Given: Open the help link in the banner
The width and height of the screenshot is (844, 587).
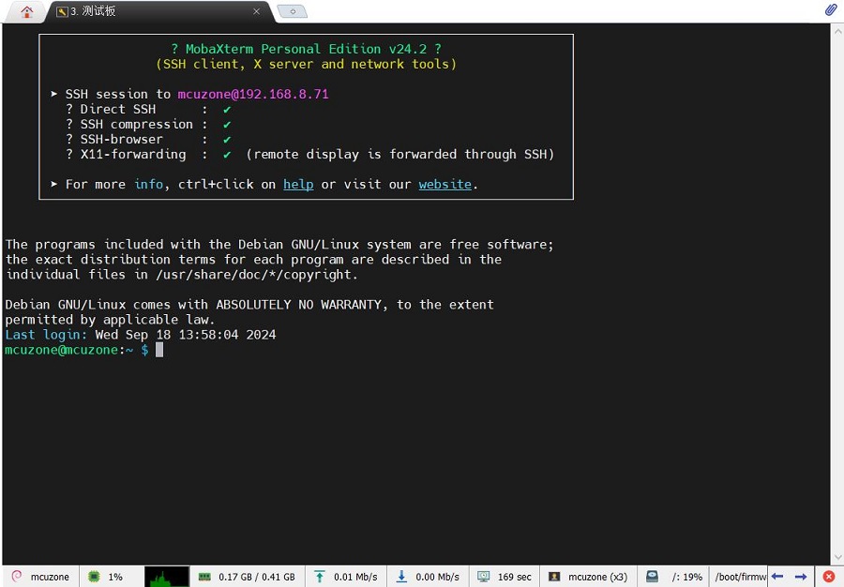Looking at the screenshot, I should click(298, 184).
